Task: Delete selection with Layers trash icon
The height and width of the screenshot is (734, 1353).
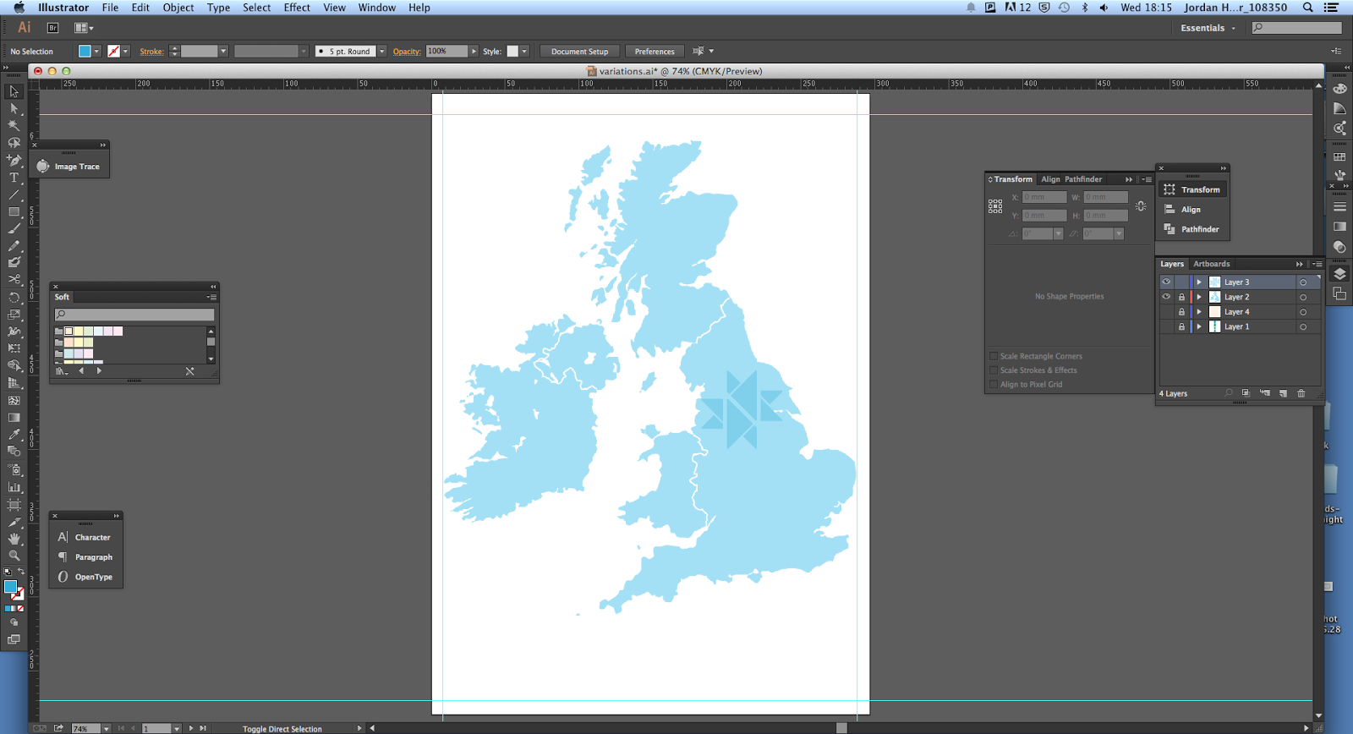Action: (1301, 393)
